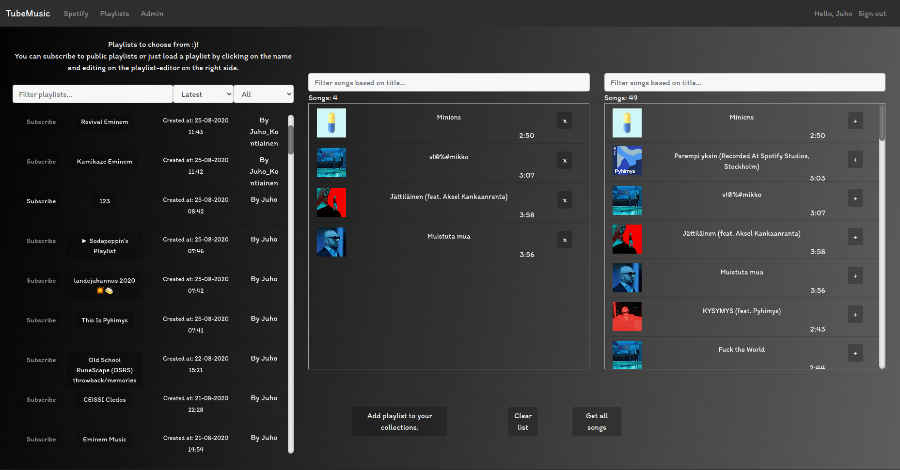This screenshot has width=900, height=470.
Task: Add Fuck the World to the playlist
Action: [x=855, y=353]
